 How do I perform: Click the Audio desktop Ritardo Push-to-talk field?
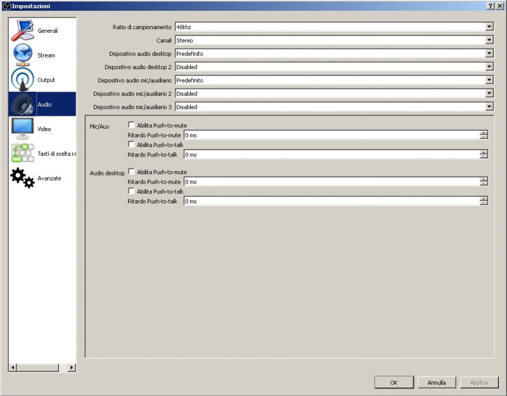[x=331, y=201]
